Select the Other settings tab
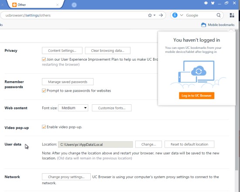Screen dimensions: 240x192 pos(36,5)
